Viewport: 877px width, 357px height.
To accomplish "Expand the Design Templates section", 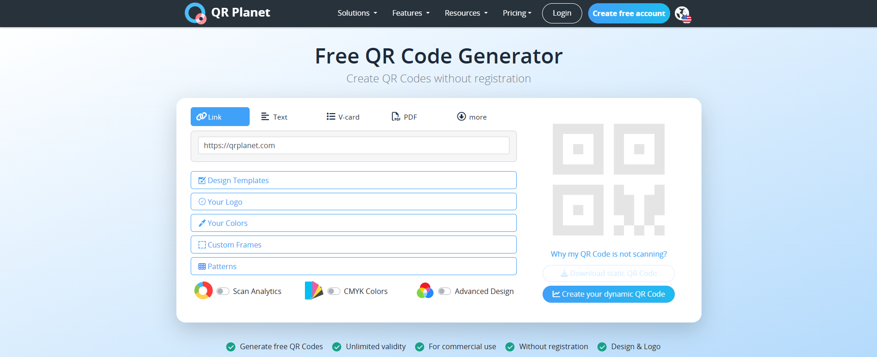I will pyautogui.click(x=354, y=180).
